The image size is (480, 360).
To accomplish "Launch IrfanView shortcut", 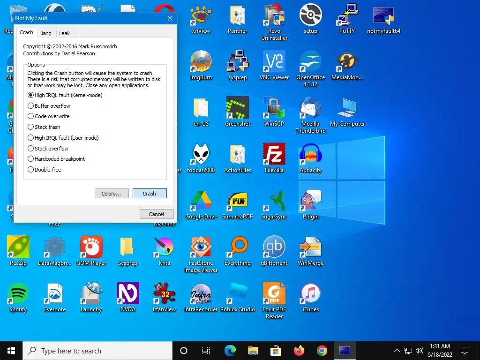I will coord(165,298).
